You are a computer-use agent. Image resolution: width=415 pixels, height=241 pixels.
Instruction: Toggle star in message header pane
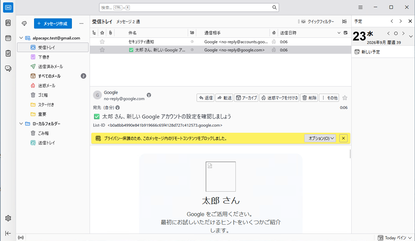click(x=345, y=98)
